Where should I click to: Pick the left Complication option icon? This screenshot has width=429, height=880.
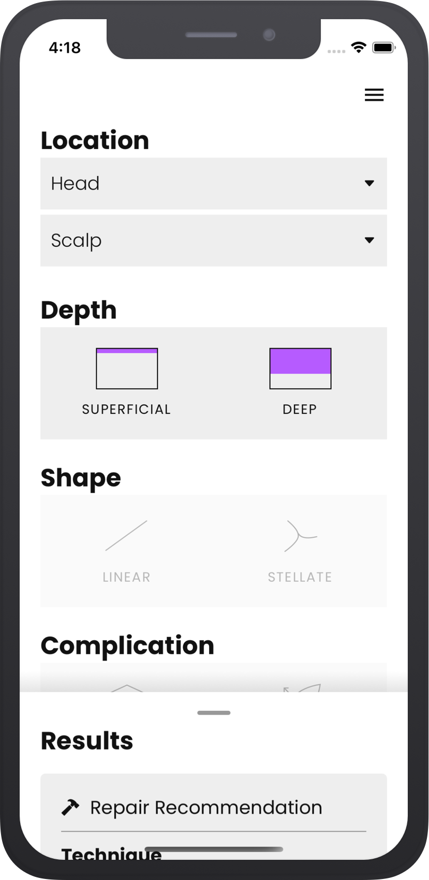tap(127, 688)
